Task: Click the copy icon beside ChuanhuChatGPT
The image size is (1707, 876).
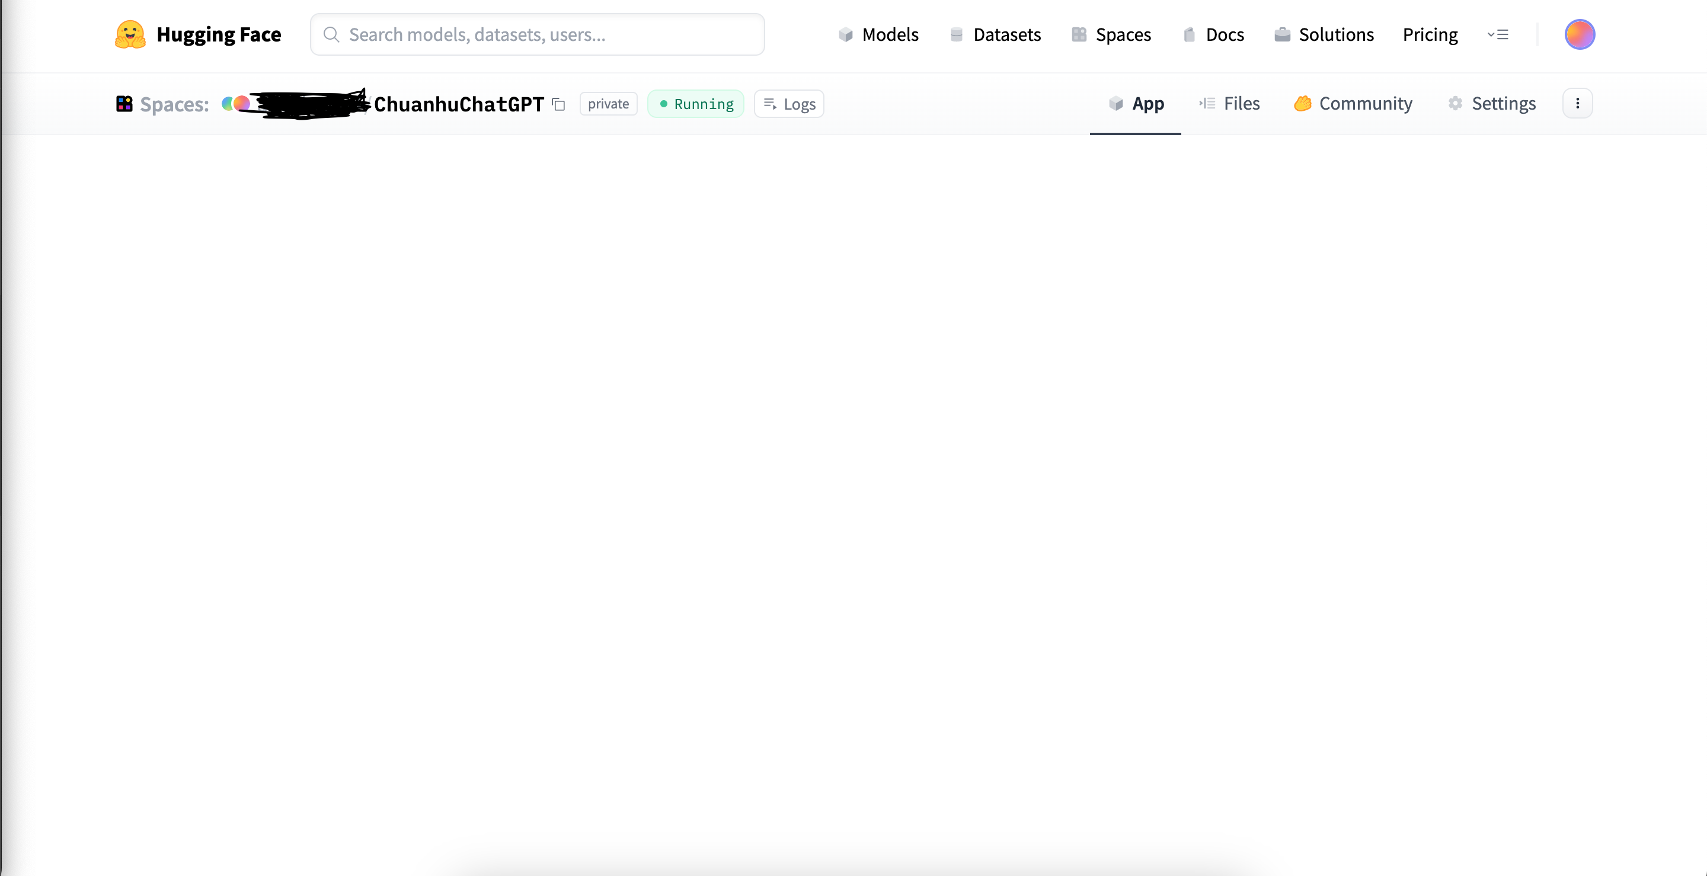Action: click(558, 104)
